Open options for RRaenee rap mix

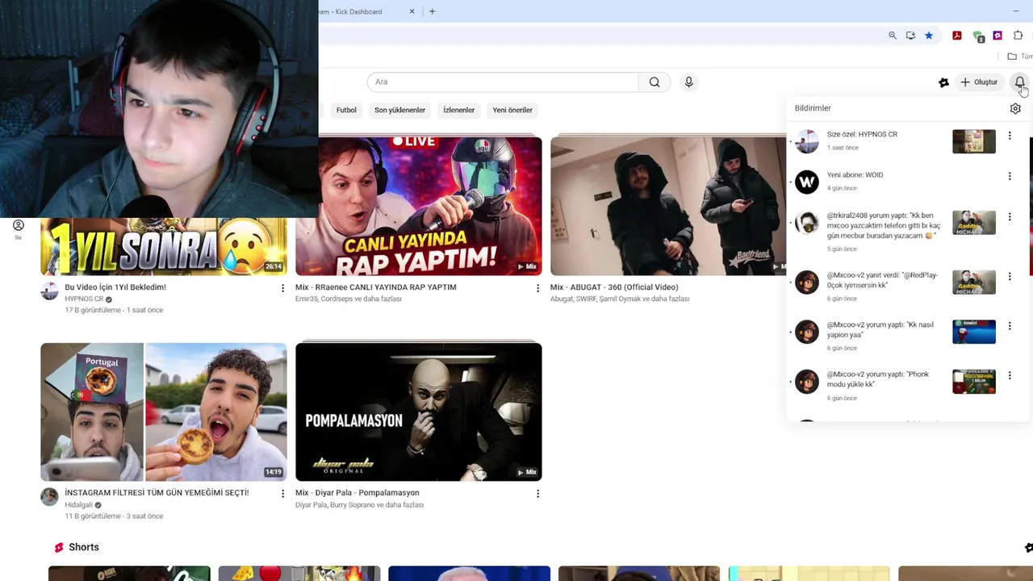(x=537, y=288)
